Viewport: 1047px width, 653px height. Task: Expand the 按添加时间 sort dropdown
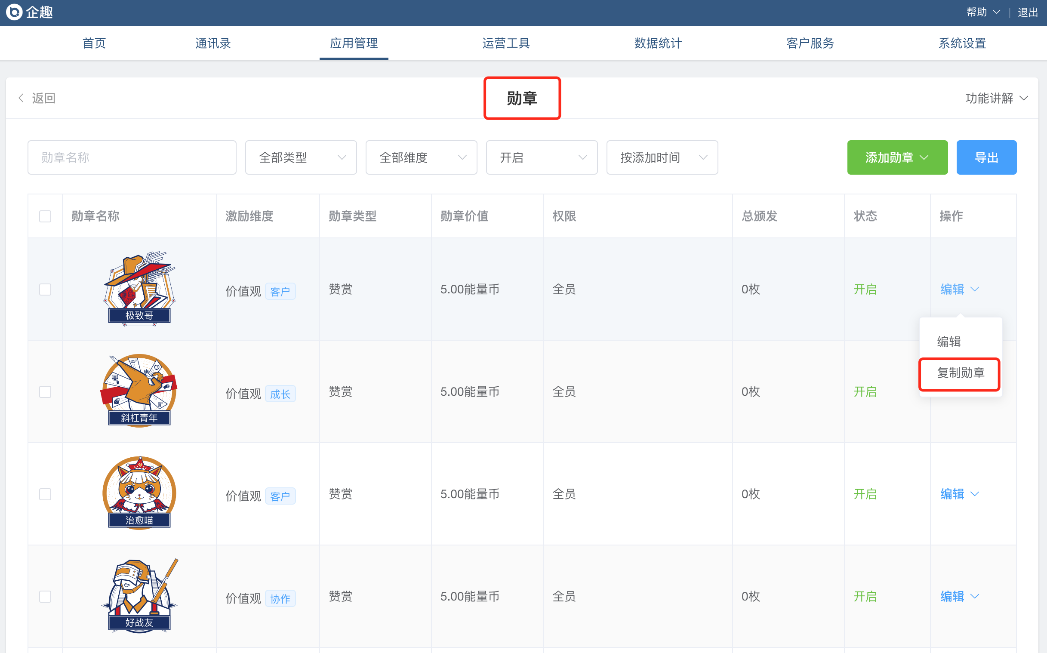(x=662, y=157)
